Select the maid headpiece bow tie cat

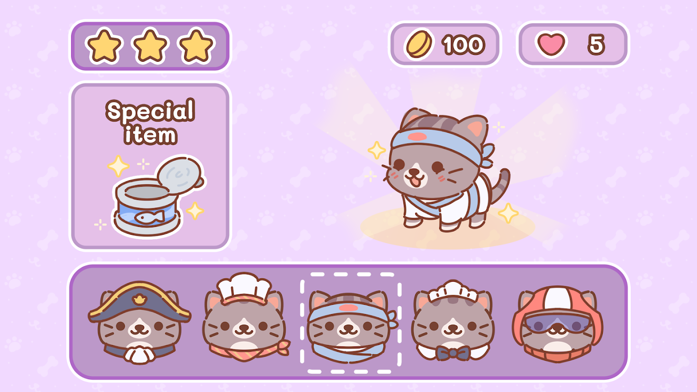(453, 320)
